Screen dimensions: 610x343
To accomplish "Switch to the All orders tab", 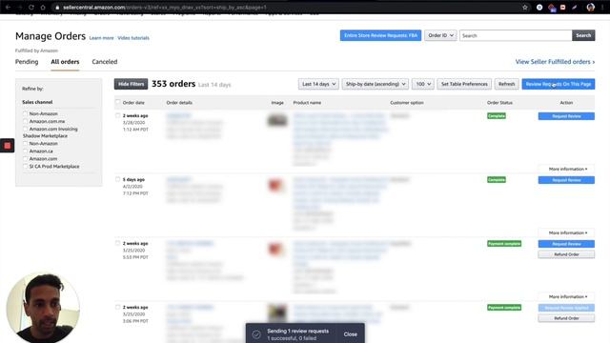I will point(65,61).
